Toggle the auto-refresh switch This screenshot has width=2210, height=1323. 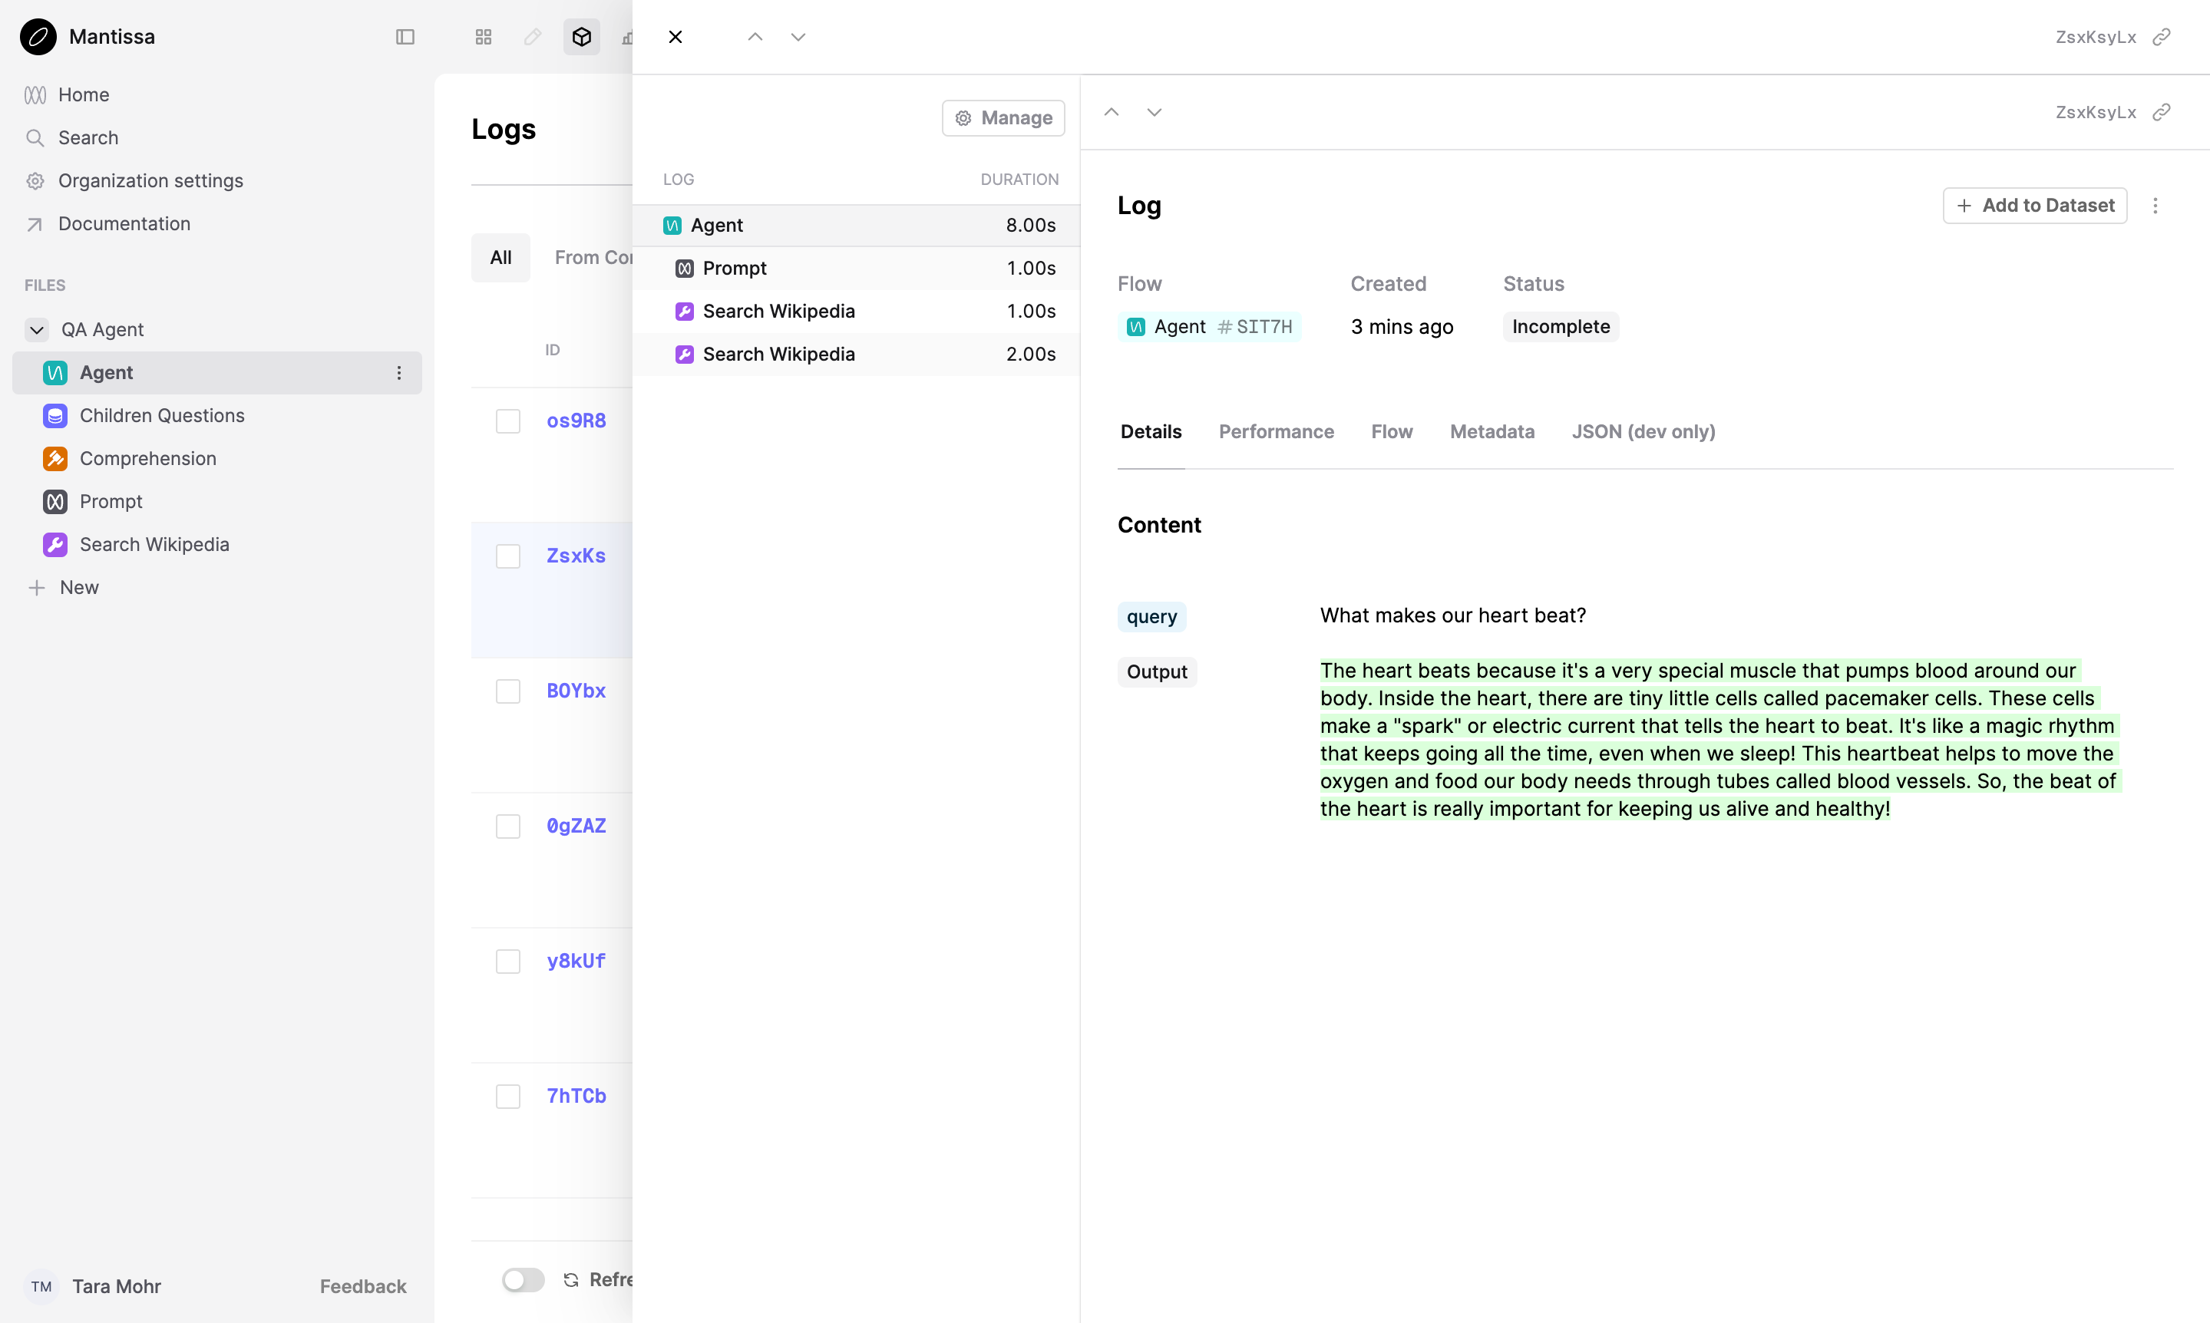pos(523,1279)
